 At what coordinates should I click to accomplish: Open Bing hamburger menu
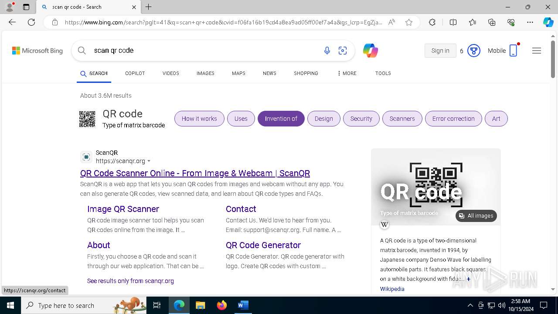point(537,51)
